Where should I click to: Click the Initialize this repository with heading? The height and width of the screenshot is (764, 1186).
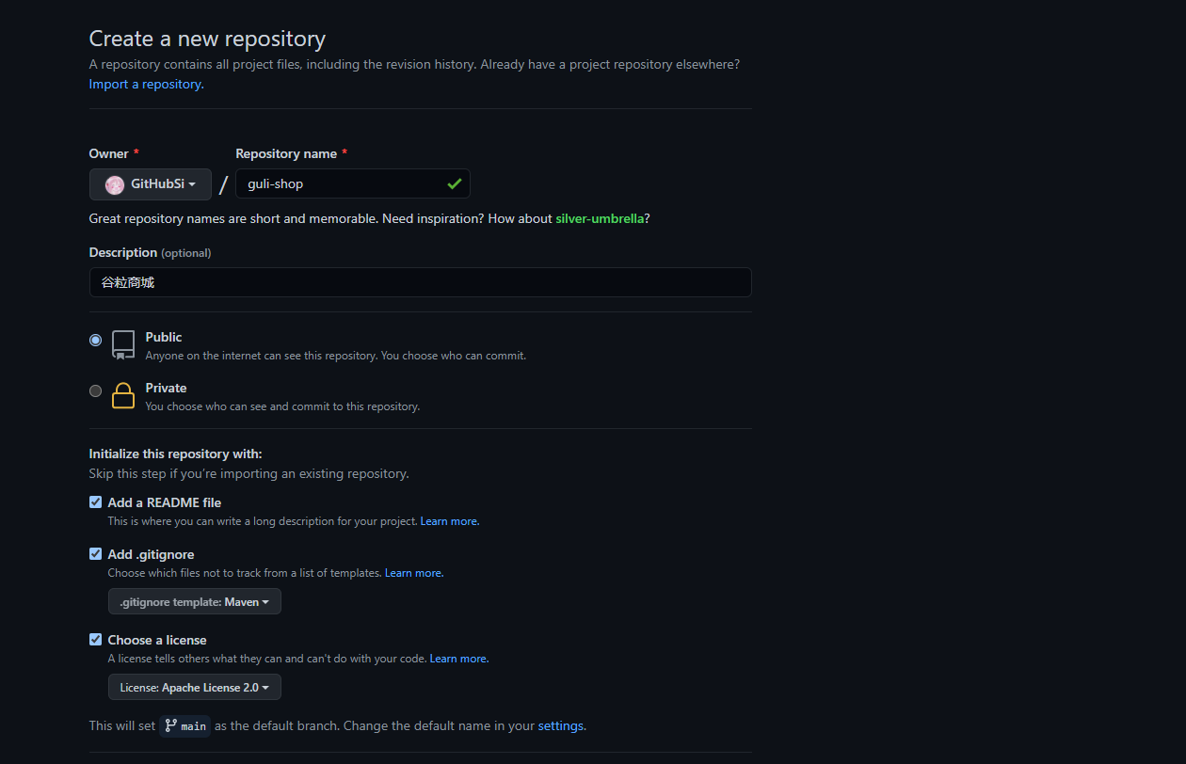[x=176, y=454]
